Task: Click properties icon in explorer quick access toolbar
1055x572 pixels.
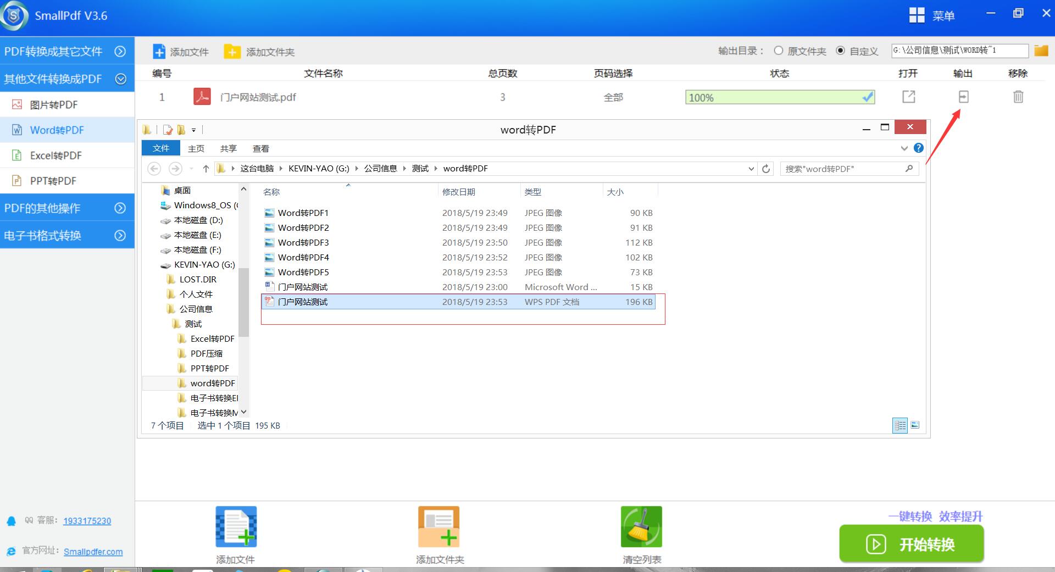Action: tap(168, 130)
